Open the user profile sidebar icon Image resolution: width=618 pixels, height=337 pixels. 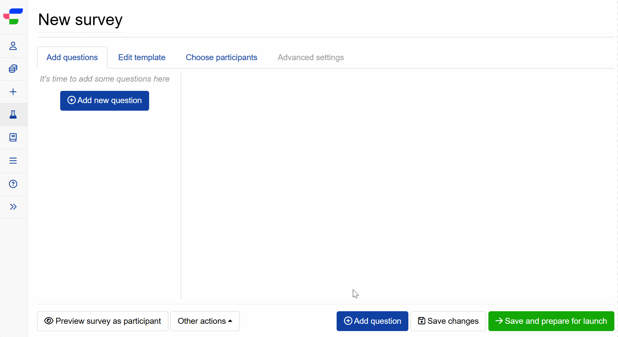coord(13,46)
